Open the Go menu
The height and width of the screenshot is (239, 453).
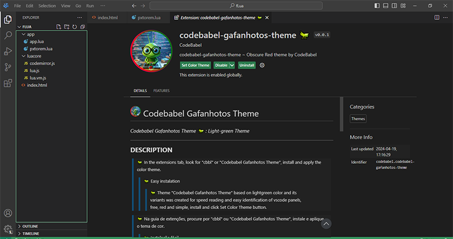[x=78, y=6]
